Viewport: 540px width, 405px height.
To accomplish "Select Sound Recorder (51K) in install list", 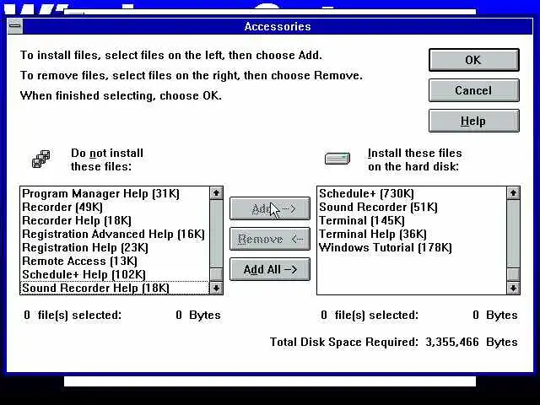I will [412, 207].
